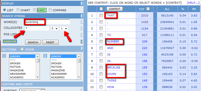Click the collocate word THAT
201x91 pixels.
point(111,15)
